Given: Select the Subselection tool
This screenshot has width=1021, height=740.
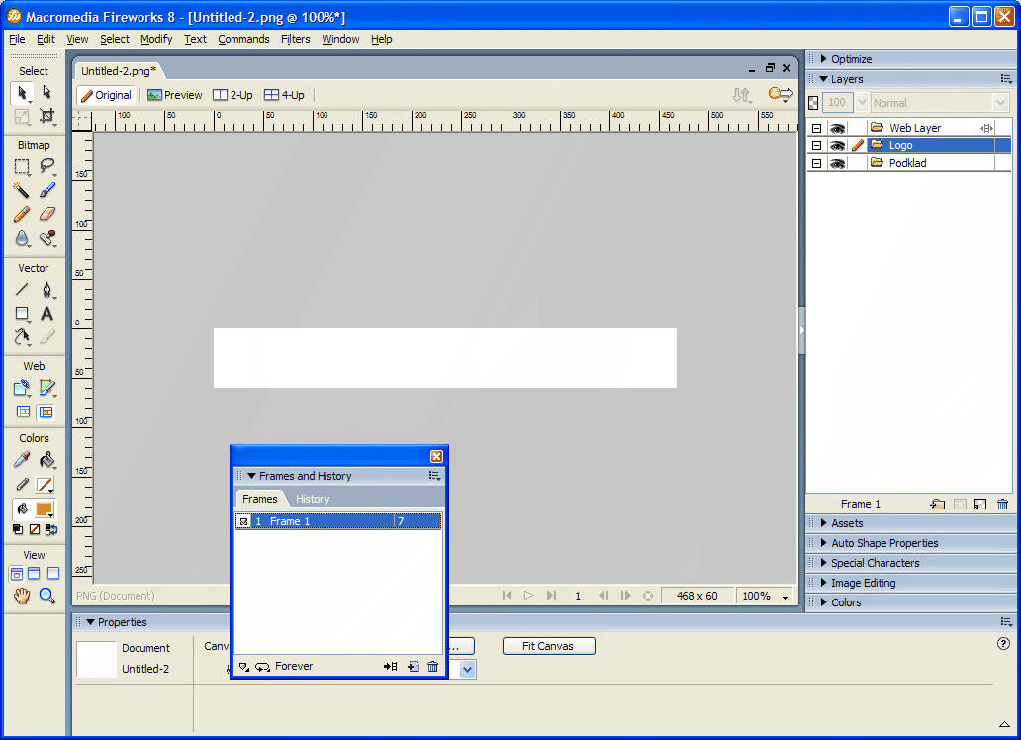Looking at the screenshot, I should point(46,92).
